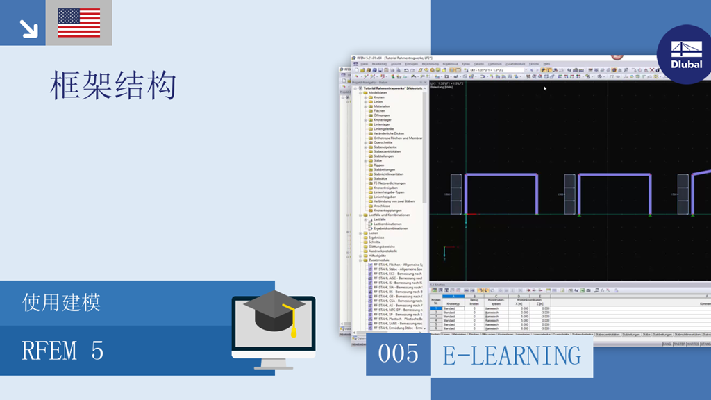Click the New file icon in RFEM toolbar
The height and width of the screenshot is (400, 711).
[357, 70]
